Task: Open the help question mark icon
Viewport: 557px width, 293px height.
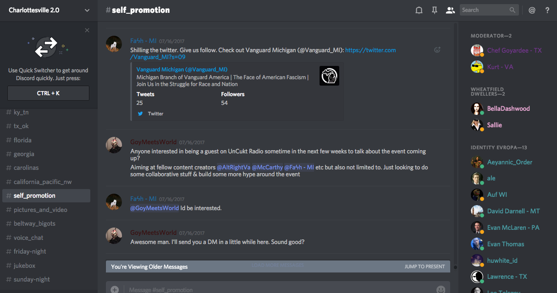Action: [x=547, y=10]
